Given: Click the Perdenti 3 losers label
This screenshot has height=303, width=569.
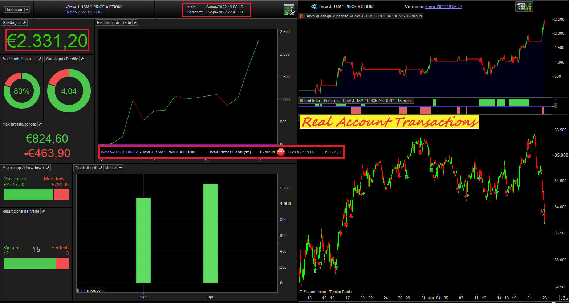Looking at the screenshot, I should pos(60,250).
